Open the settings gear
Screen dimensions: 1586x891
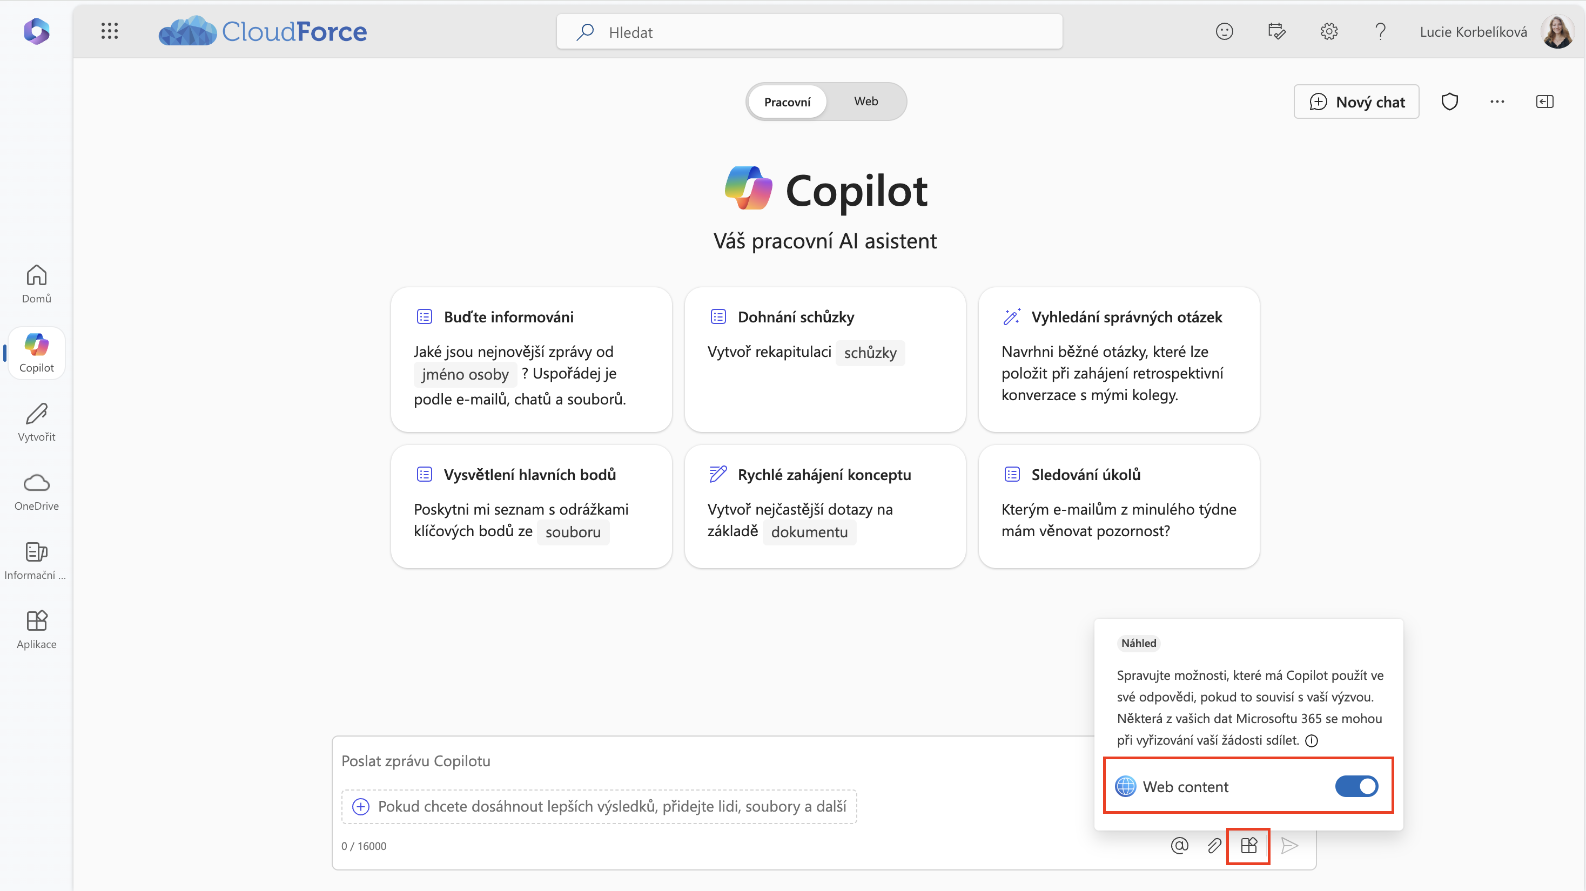(1329, 31)
